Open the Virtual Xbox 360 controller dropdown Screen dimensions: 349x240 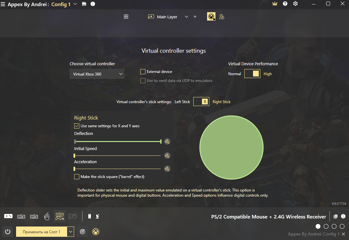pyautogui.click(x=97, y=74)
